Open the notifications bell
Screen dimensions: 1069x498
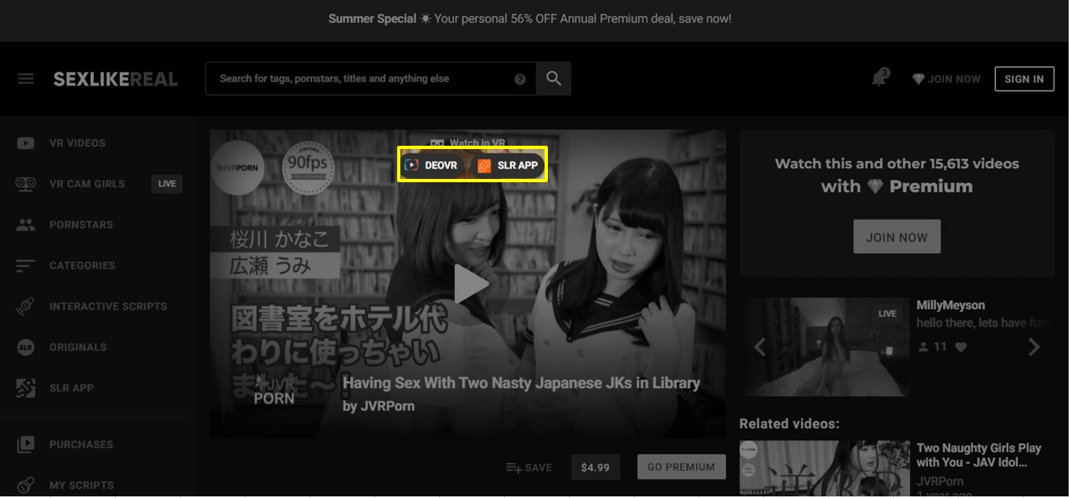pos(879,79)
